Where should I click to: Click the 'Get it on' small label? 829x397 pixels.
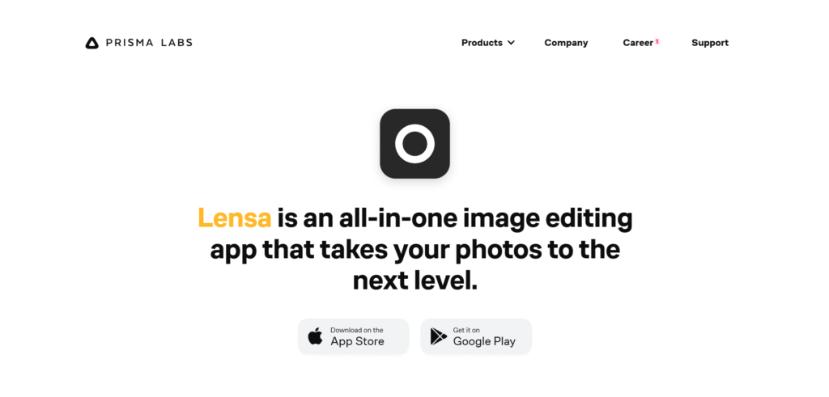[x=466, y=330]
